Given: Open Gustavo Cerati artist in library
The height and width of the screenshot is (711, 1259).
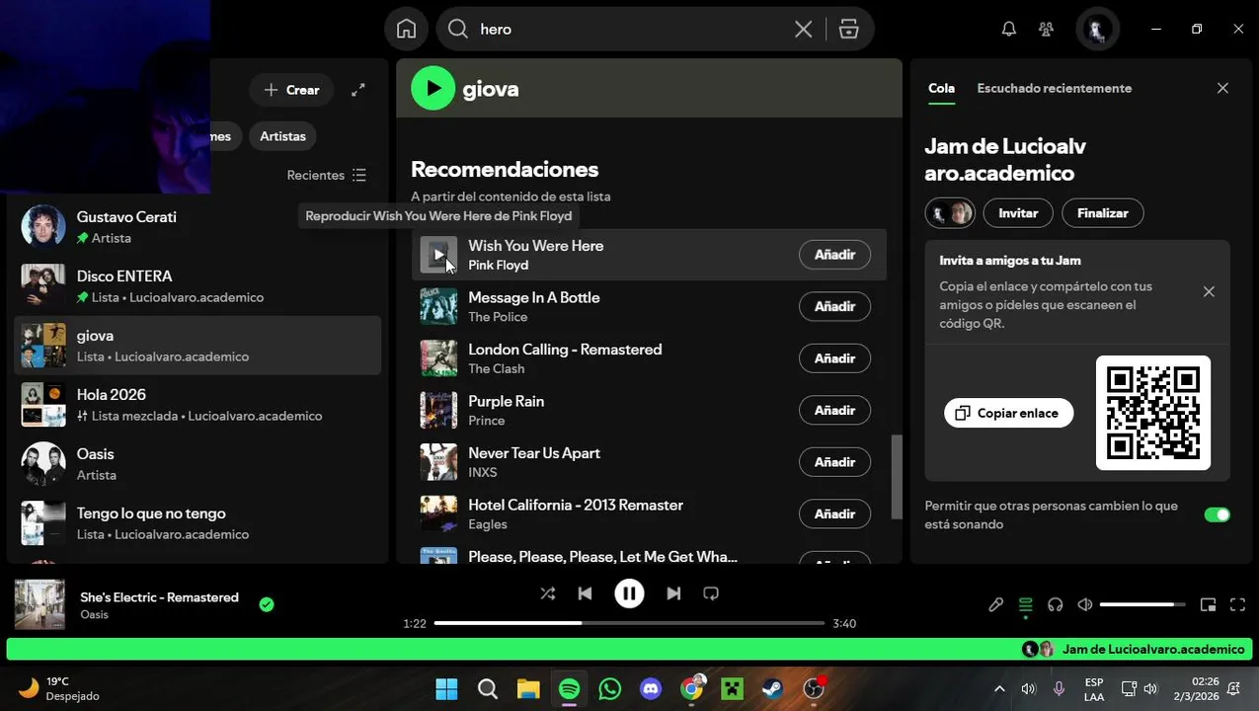Looking at the screenshot, I should coord(197,227).
